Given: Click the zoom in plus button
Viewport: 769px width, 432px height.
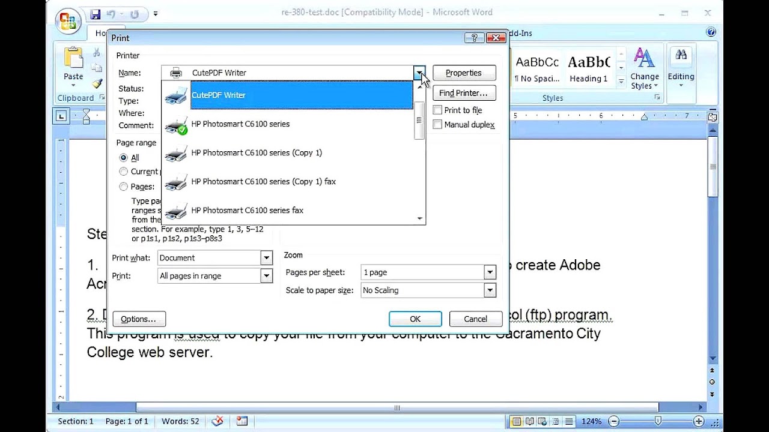Looking at the screenshot, I should point(699,421).
